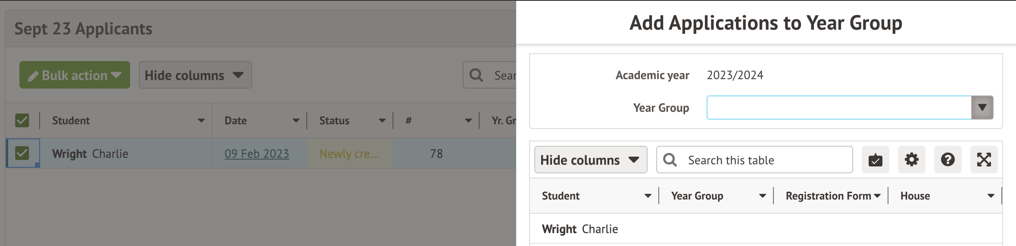Toggle the select-all applicants header checkbox

click(x=22, y=120)
